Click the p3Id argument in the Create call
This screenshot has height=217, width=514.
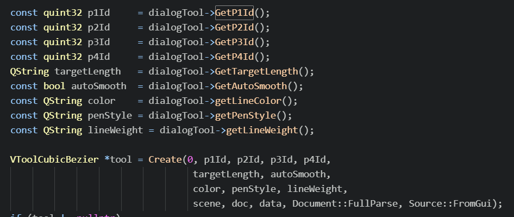coord(281,160)
